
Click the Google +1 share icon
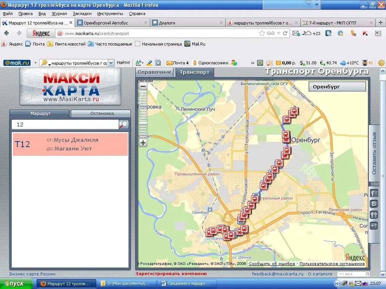374,226
